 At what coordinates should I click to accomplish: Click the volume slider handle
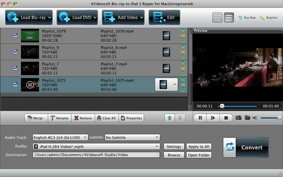279,118
